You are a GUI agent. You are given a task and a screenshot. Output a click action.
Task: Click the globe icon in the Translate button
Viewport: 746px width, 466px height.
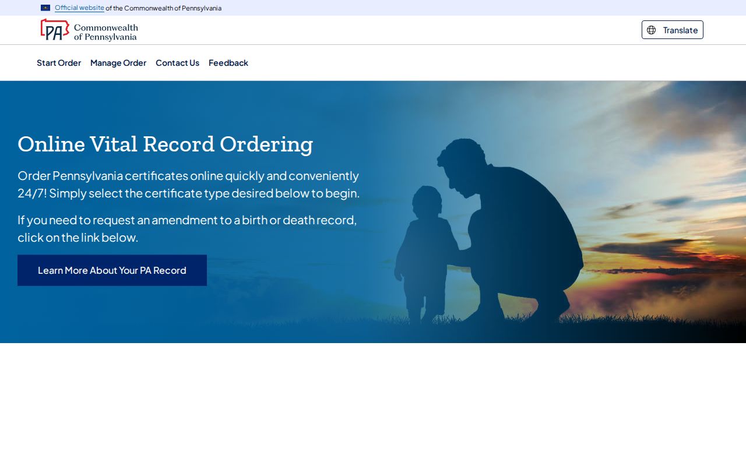coord(652,30)
